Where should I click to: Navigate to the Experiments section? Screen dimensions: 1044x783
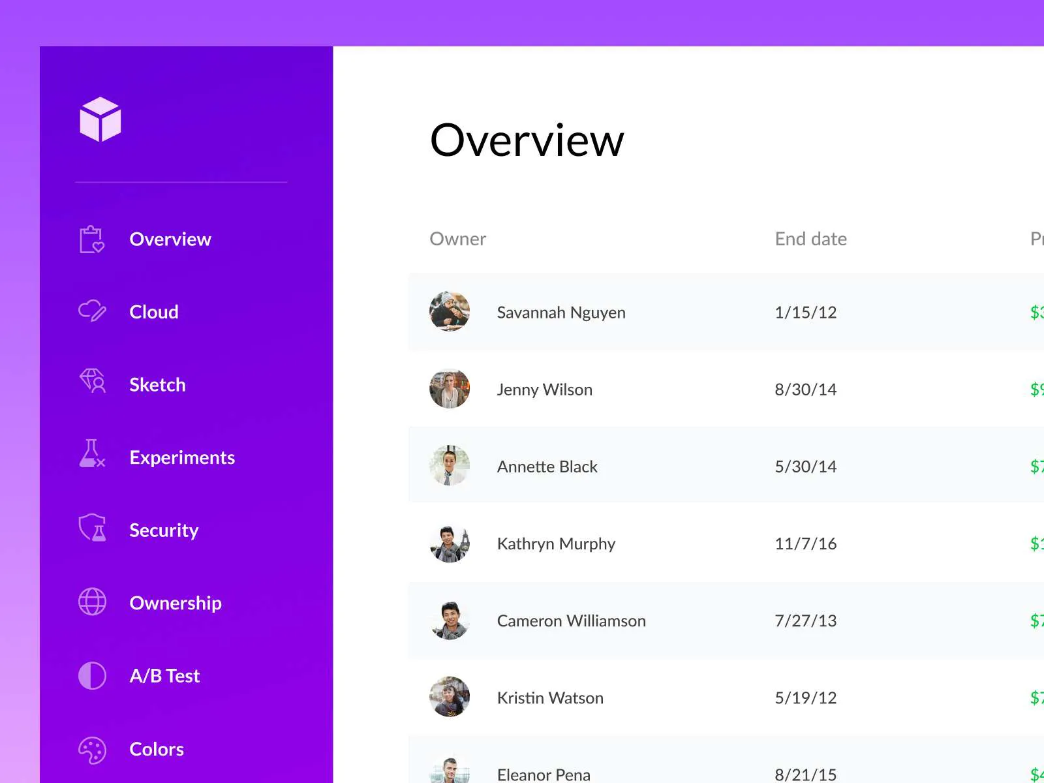[182, 457]
